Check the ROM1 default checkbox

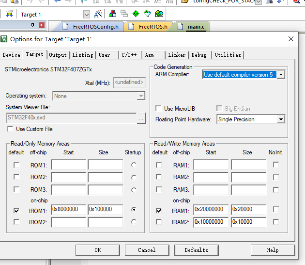[x=16, y=165]
